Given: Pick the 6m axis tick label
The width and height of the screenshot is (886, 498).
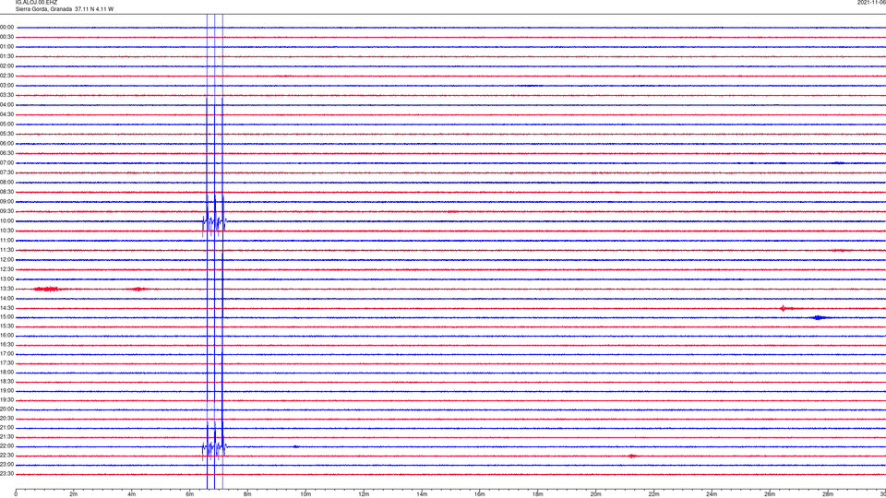Looking at the screenshot, I should pyautogui.click(x=189, y=494).
